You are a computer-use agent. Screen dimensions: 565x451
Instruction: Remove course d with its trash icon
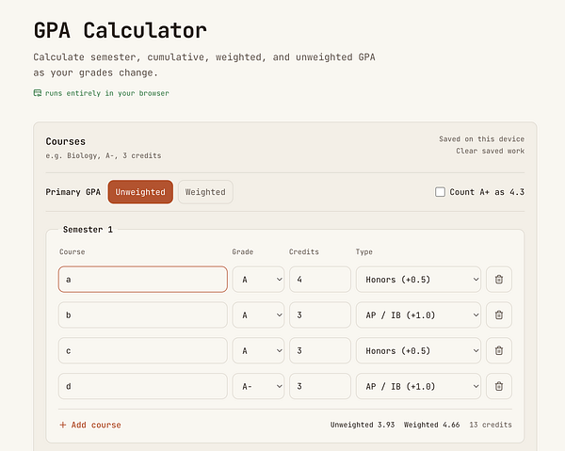pos(499,386)
